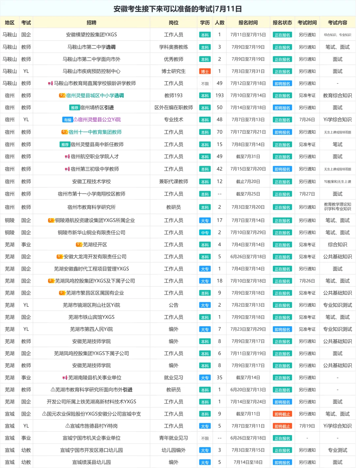Select 芜湖市第四人民Yi院 entry
This screenshot has height=468, width=356.
[x=91, y=329]
